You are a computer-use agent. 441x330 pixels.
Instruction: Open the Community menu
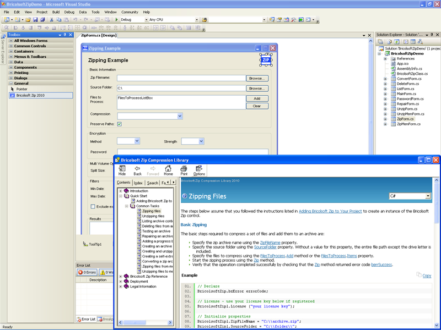coord(130,12)
